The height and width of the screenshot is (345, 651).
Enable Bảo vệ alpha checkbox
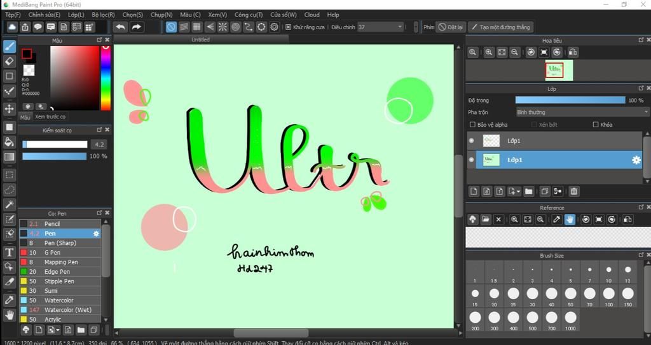pyautogui.click(x=472, y=125)
